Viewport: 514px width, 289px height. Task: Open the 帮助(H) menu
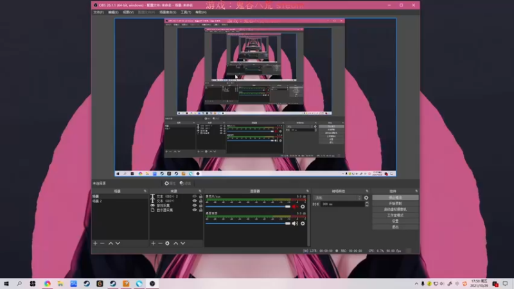coord(201,12)
